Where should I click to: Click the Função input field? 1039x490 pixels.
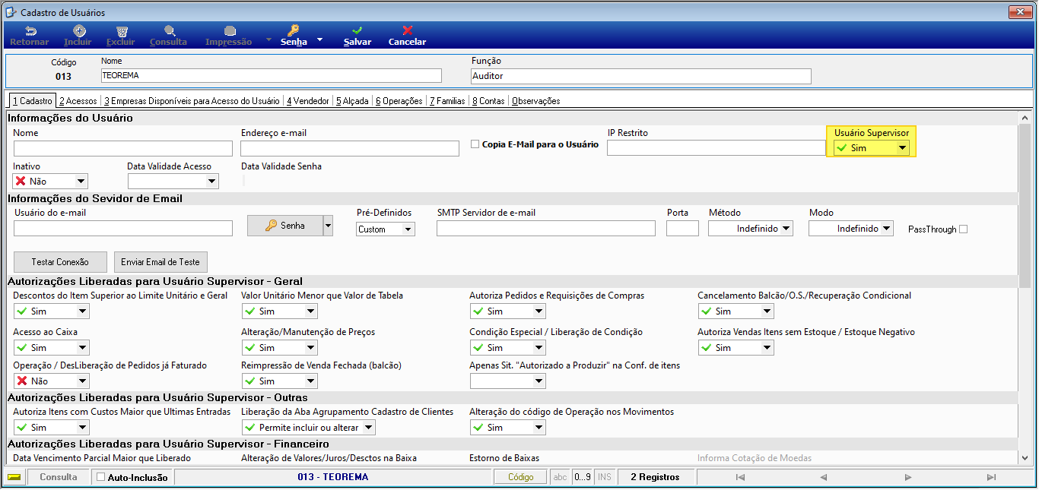pyautogui.click(x=641, y=76)
